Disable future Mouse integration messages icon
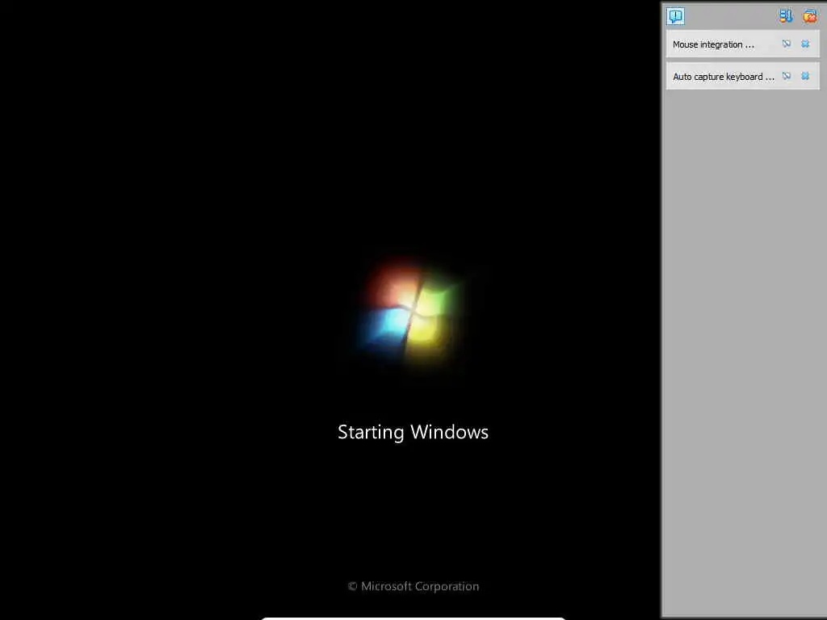 point(787,44)
